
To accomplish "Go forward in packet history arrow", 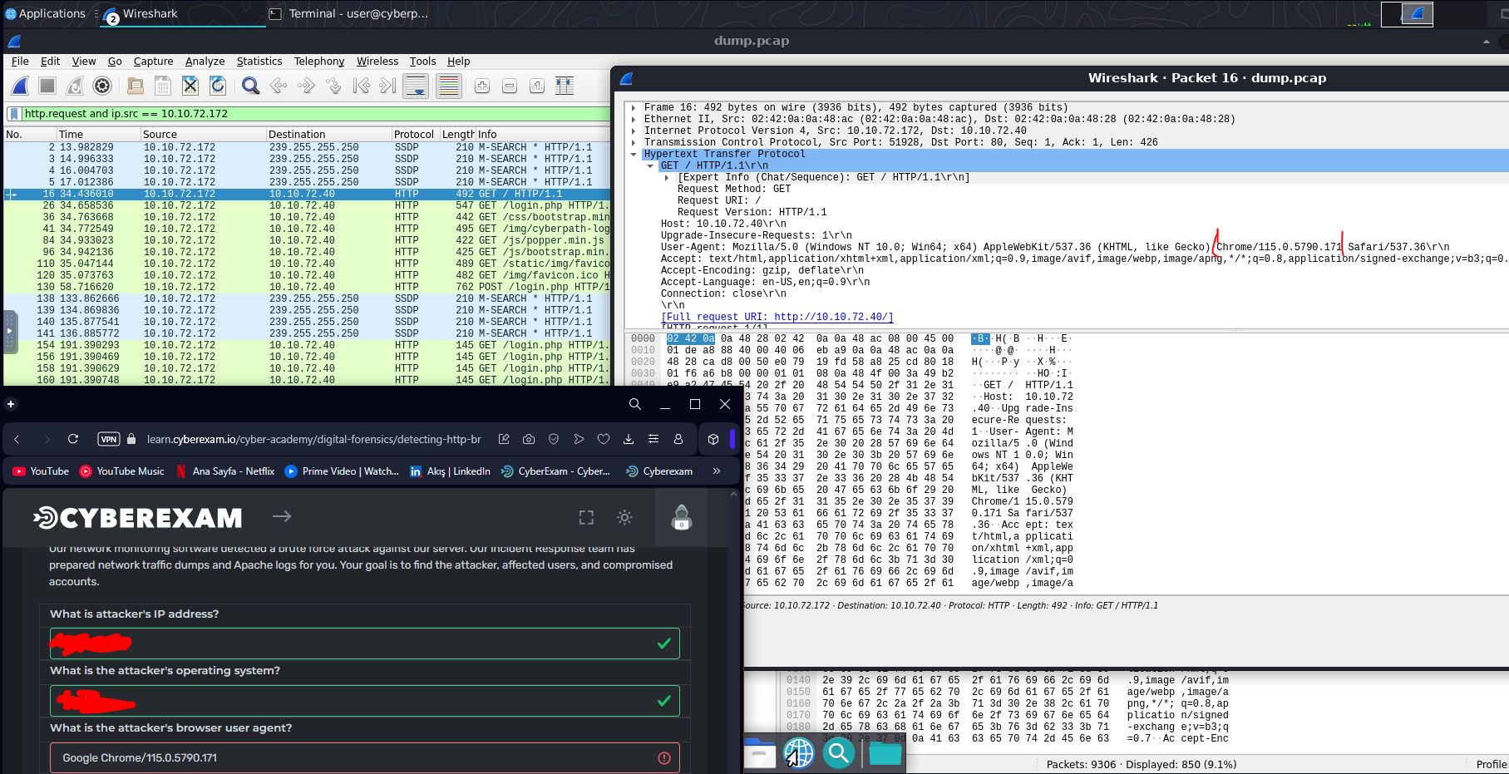I will [x=306, y=86].
